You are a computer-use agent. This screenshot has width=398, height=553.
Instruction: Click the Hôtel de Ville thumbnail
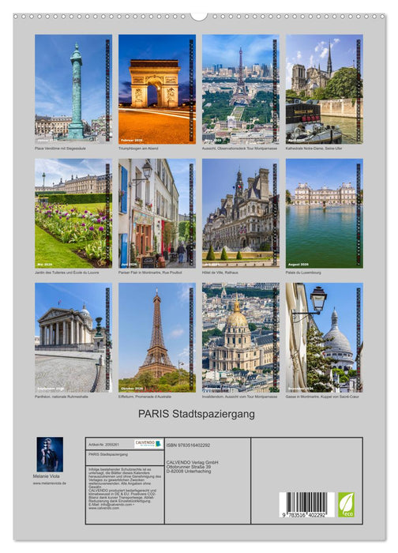click(240, 213)
